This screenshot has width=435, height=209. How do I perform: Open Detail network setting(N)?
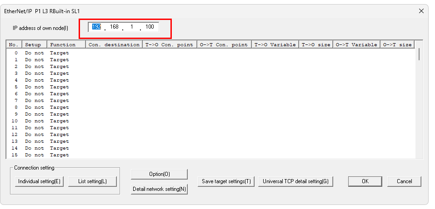(159, 189)
